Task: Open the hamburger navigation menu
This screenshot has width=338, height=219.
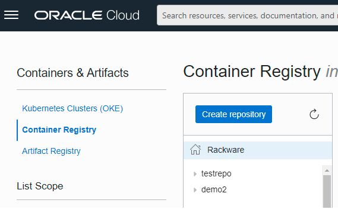Action: [x=11, y=15]
